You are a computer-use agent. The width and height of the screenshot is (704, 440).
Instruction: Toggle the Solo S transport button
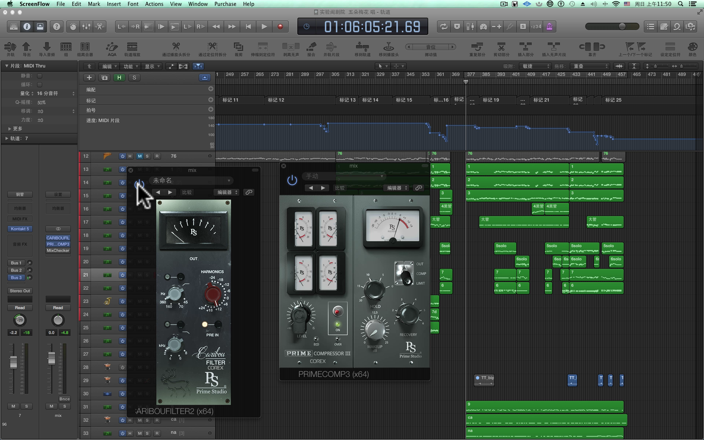pyautogui.click(x=523, y=26)
